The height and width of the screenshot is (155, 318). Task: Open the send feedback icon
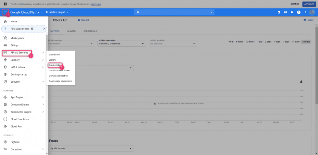click(285, 12)
